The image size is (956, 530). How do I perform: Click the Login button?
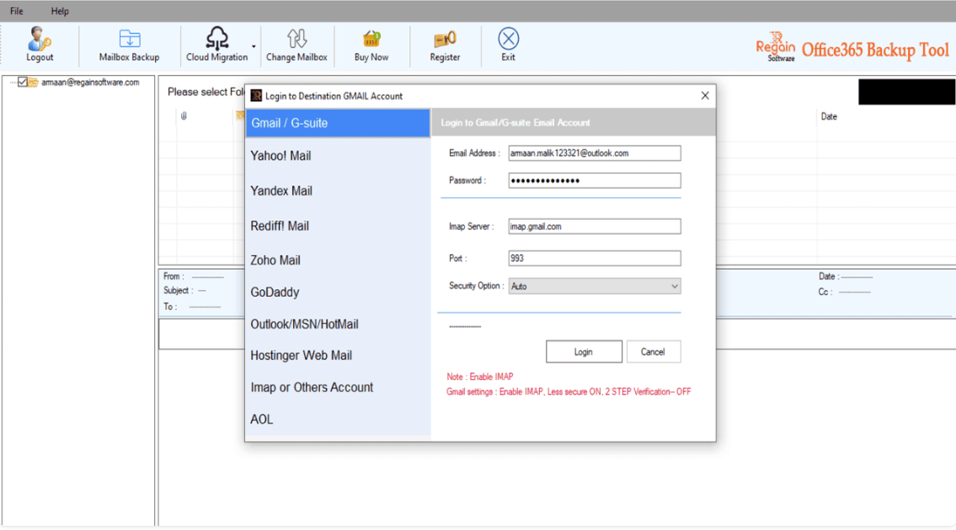click(584, 351)
